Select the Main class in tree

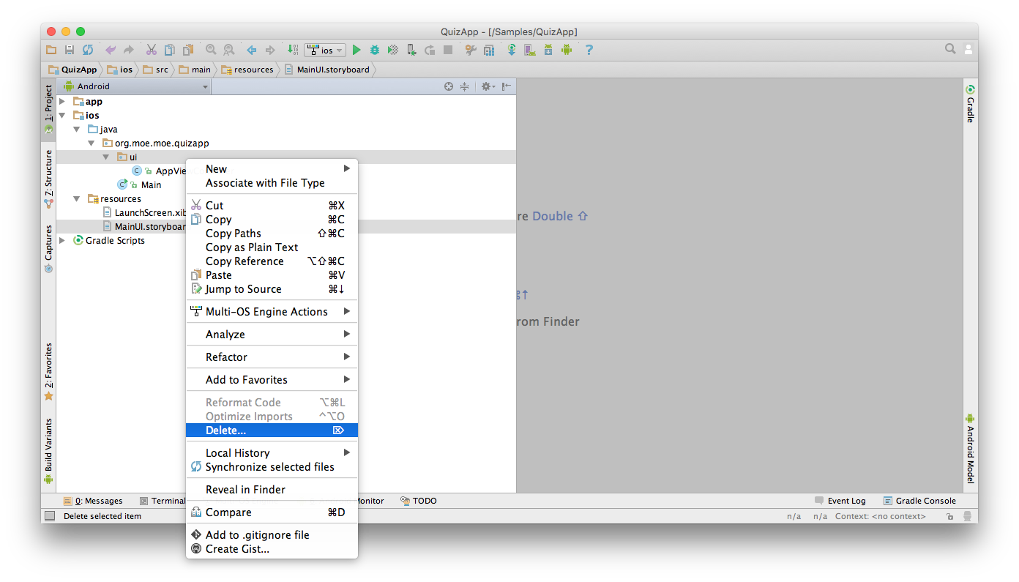tap(152, 185)
